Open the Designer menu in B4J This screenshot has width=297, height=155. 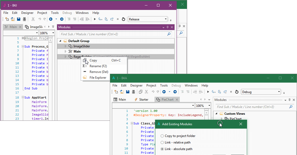pyautogui.click(x=27, y=13)
